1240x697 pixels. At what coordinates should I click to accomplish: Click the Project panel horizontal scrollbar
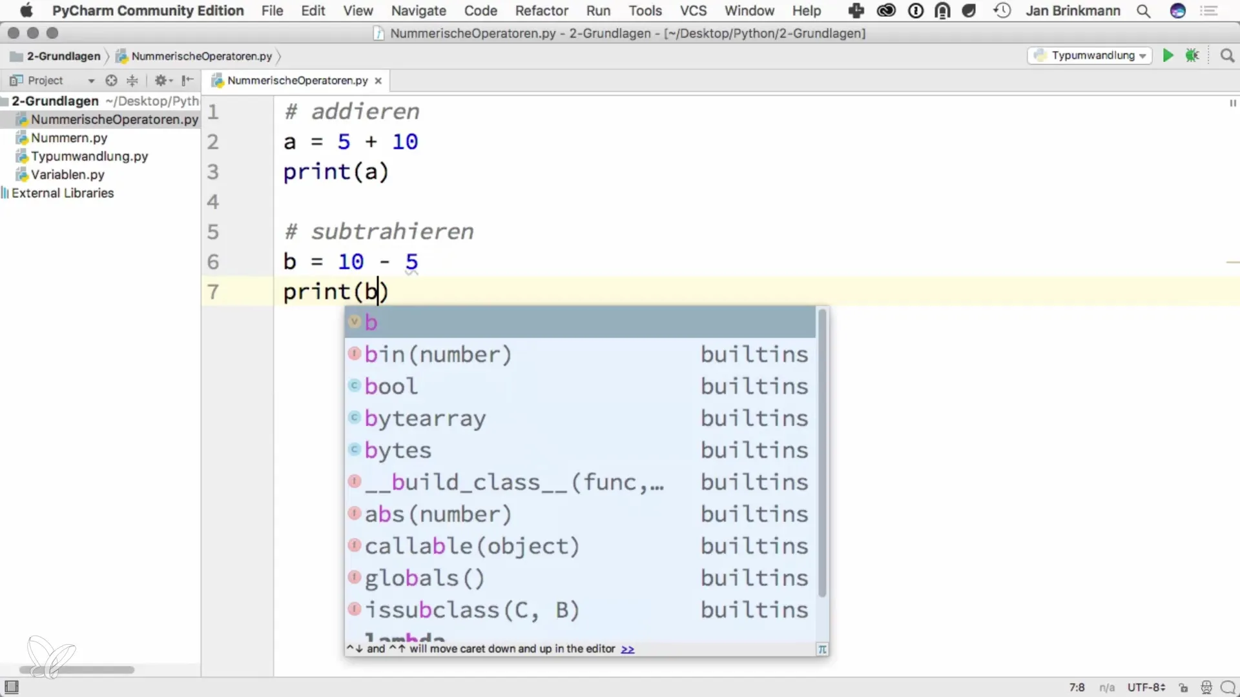click(77, 670)
